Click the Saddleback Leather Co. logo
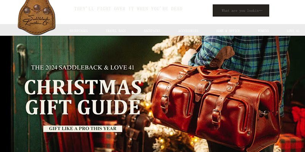305x152 pixels. [37, 17]
